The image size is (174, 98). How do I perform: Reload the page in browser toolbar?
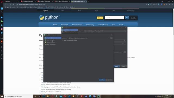(x=10, y=4)
